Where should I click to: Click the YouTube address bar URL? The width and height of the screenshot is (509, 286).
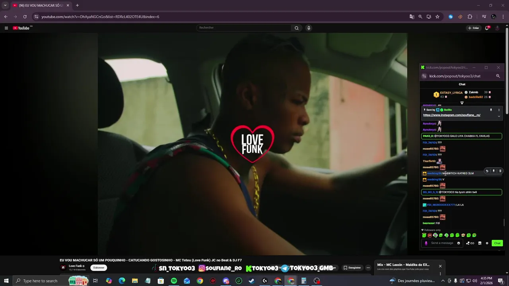click(x=100, y=17)
